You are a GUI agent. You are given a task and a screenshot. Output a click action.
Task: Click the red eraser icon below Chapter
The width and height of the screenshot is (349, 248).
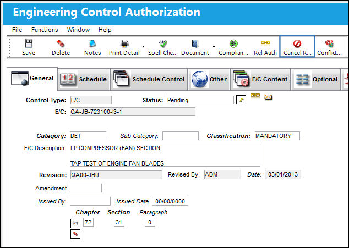coord(75,234)
